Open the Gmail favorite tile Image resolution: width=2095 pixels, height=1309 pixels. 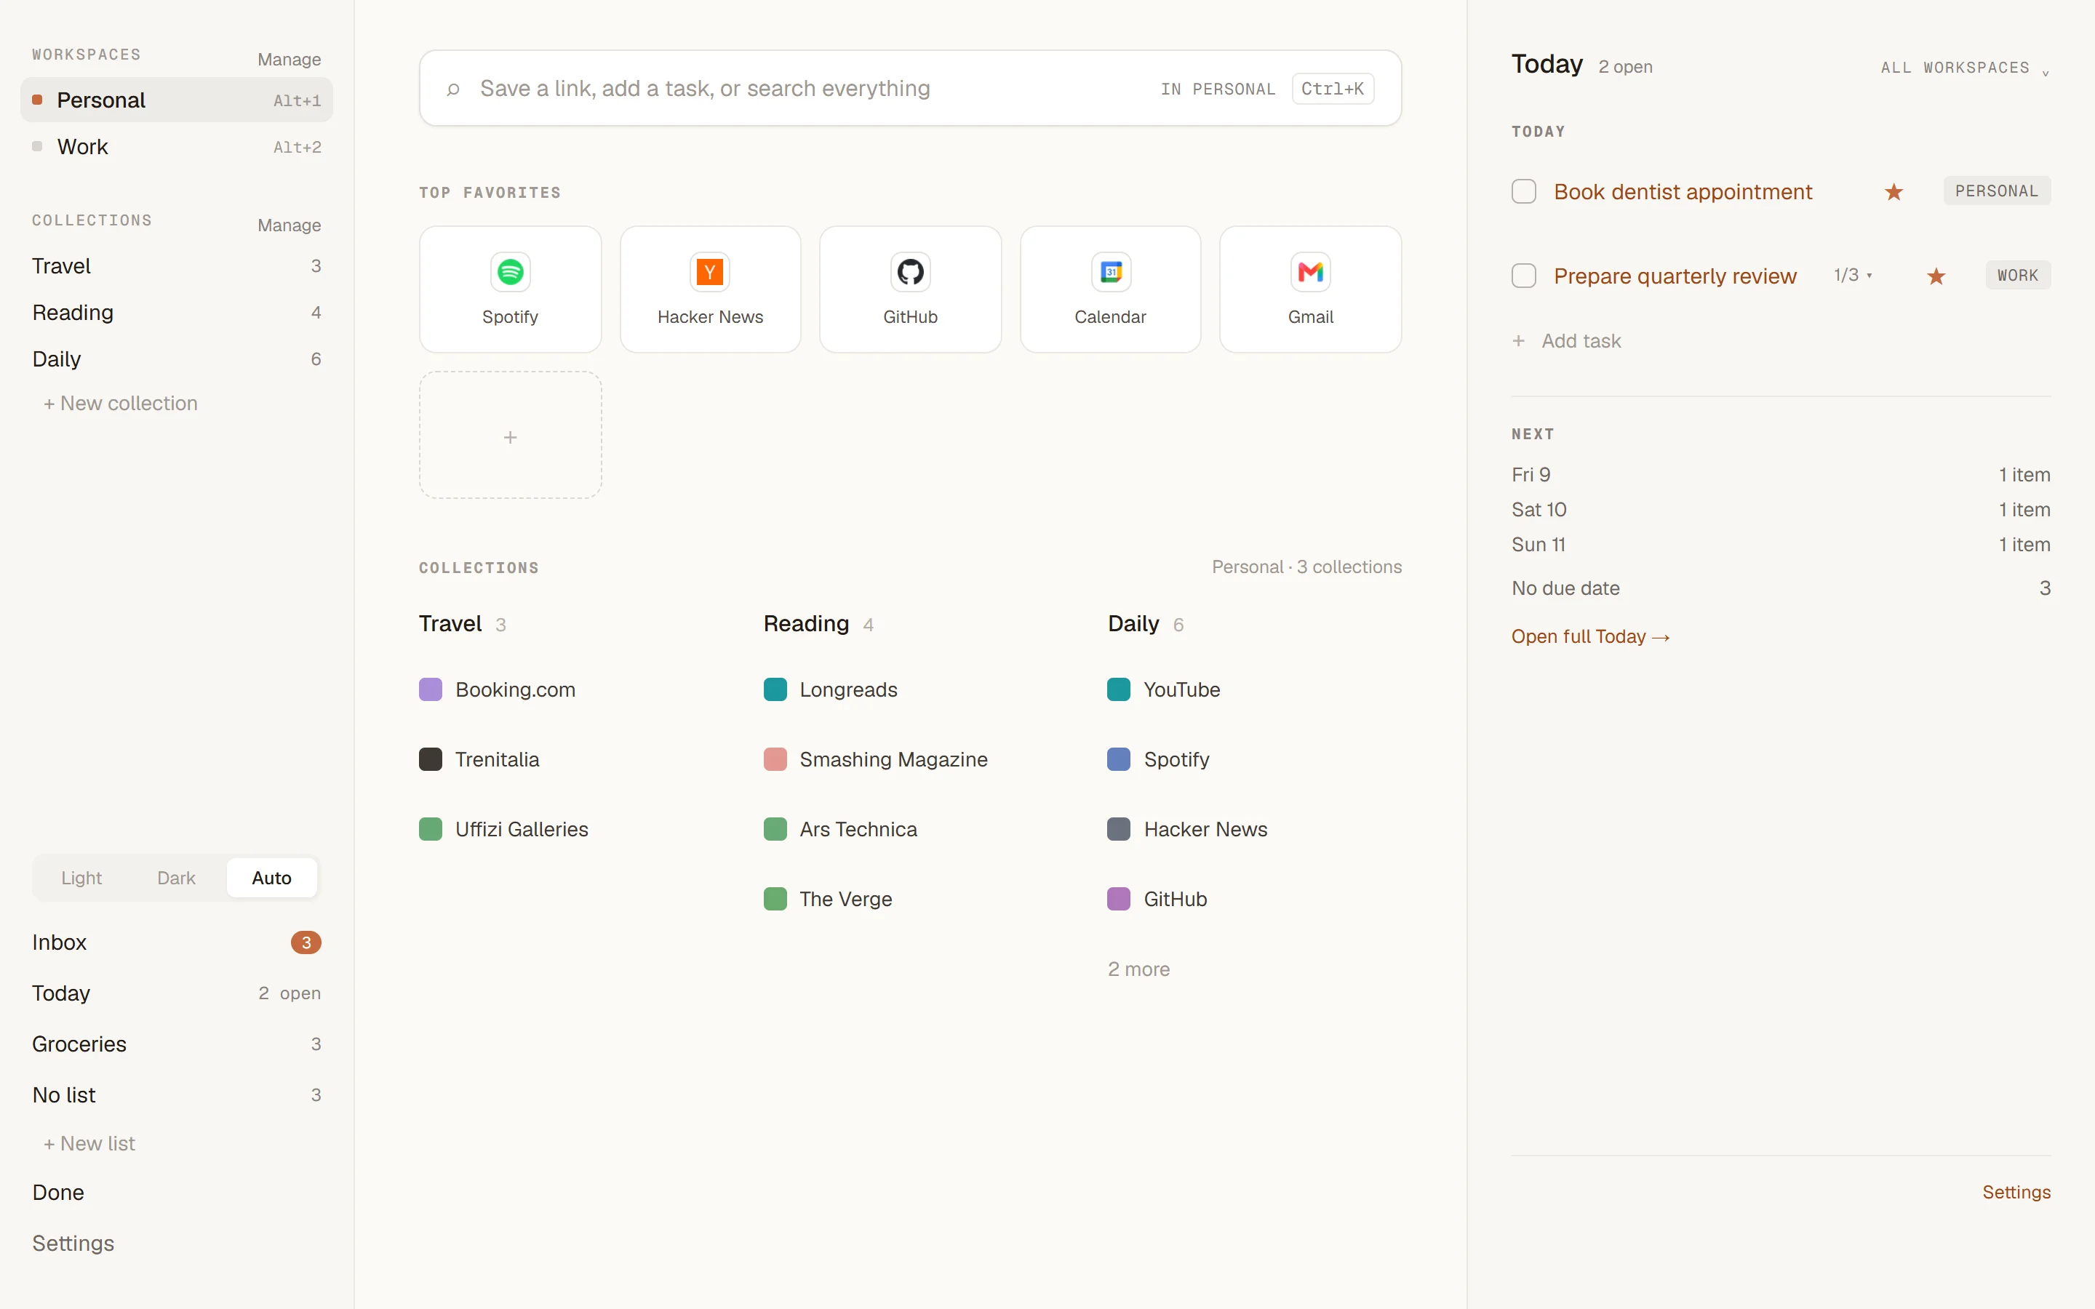(x=1310, y=289)
